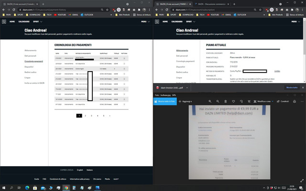306x191 pixels.
Task: Show more bookmarks in the left window's bar
Action: click(111, 15)
